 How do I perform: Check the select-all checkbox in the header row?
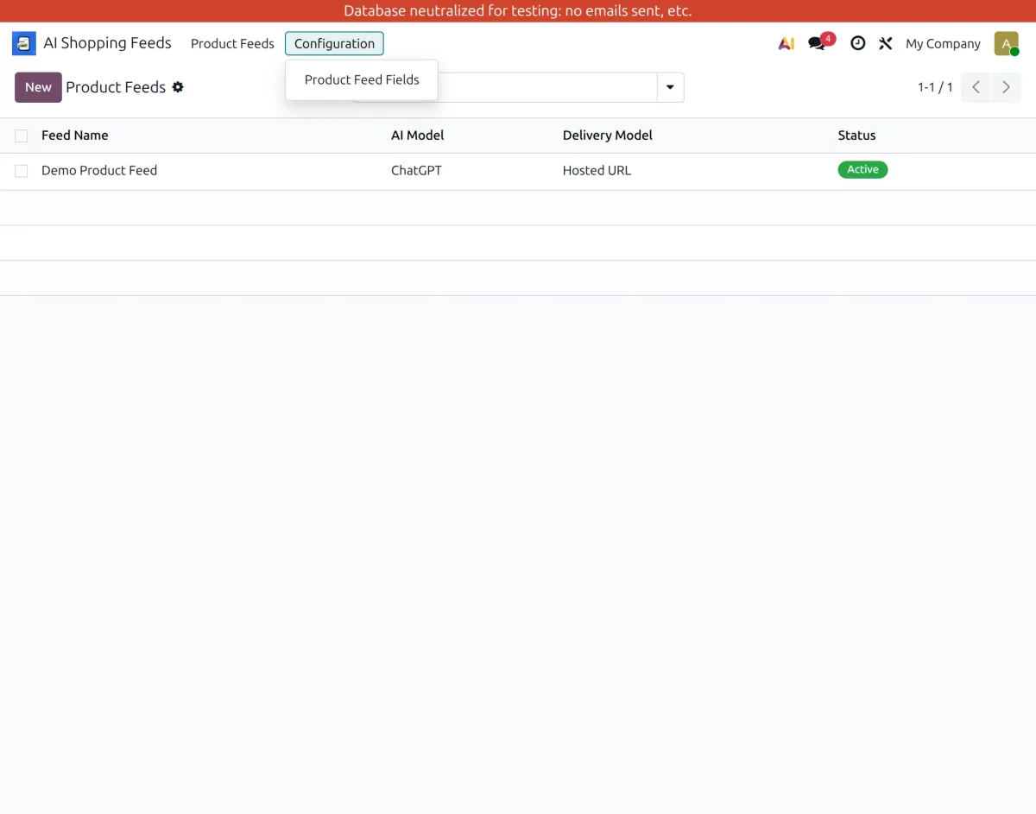[x=21, y=135]
